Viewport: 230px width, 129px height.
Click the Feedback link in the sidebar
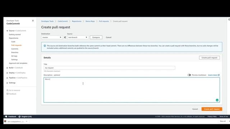click(13, 94)
